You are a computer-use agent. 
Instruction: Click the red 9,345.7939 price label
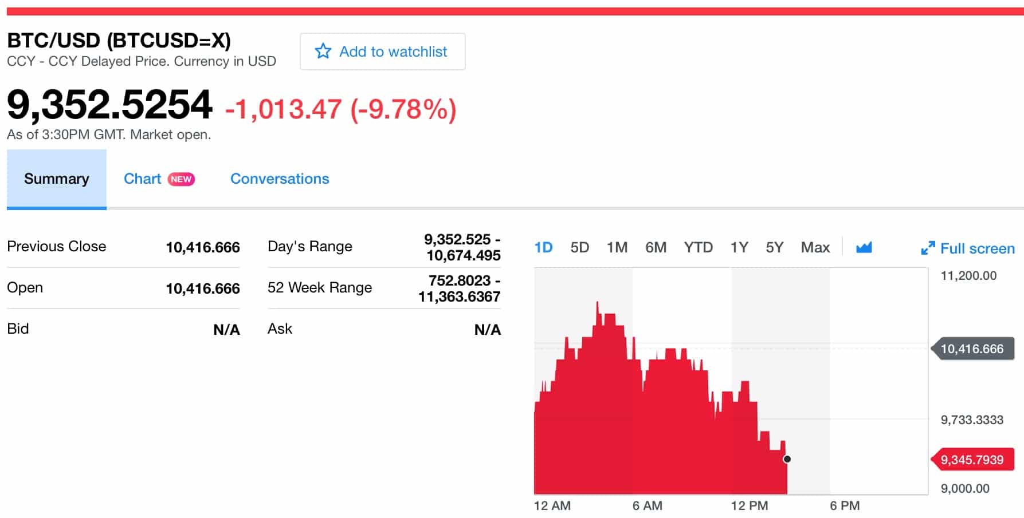pyautogui.click(x=972, y=460)
